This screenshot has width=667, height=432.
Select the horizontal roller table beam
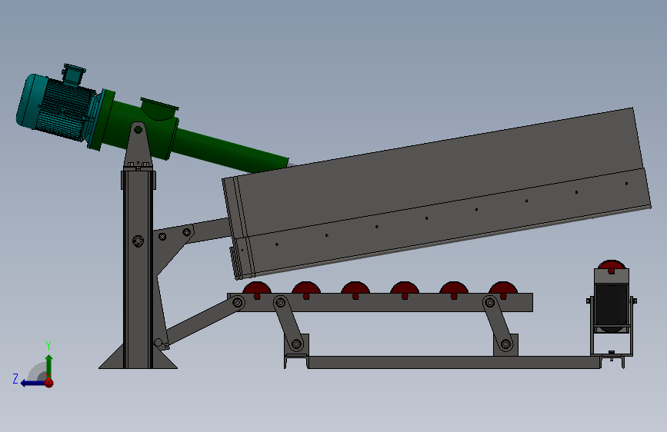click(x=380, y=302)
